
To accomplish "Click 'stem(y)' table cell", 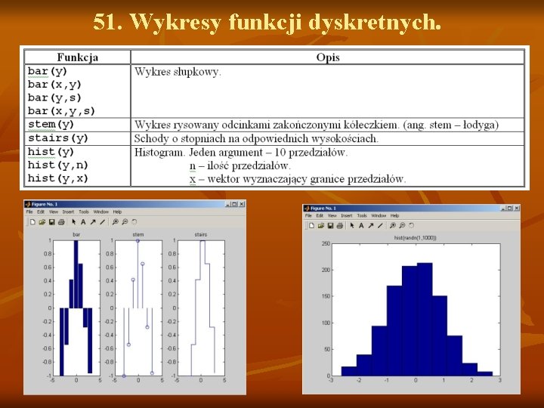I will coord(78,125).
